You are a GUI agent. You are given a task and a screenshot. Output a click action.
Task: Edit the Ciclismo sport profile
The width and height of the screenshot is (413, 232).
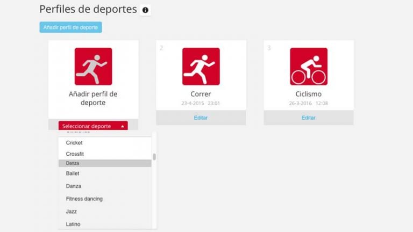pos(309,118)
